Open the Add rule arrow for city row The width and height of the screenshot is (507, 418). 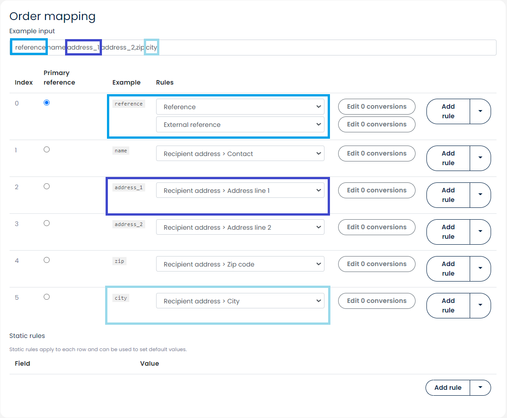click(480, 306)
